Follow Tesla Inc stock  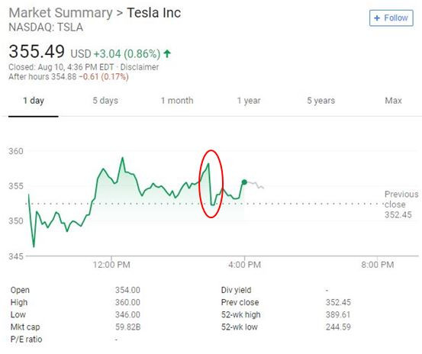[391, 18]
